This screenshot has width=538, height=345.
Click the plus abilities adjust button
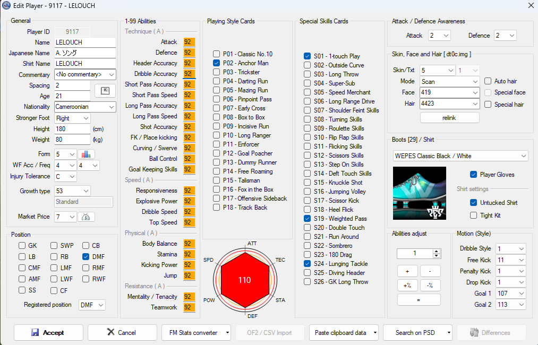407,271
